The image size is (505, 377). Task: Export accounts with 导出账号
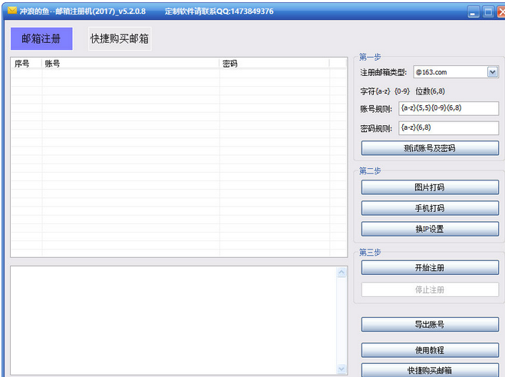click(x=430, y=325)
